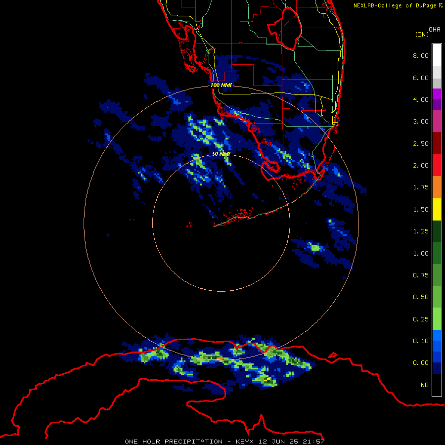Image resolution: width=445 pixels, height=445 pixels.
Task: Select the 2.00 legend value
Action: [x=421, y=166]
